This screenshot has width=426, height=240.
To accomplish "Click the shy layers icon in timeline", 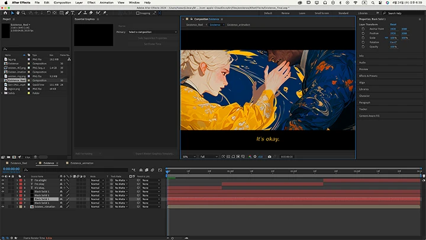I will [141, 170].
